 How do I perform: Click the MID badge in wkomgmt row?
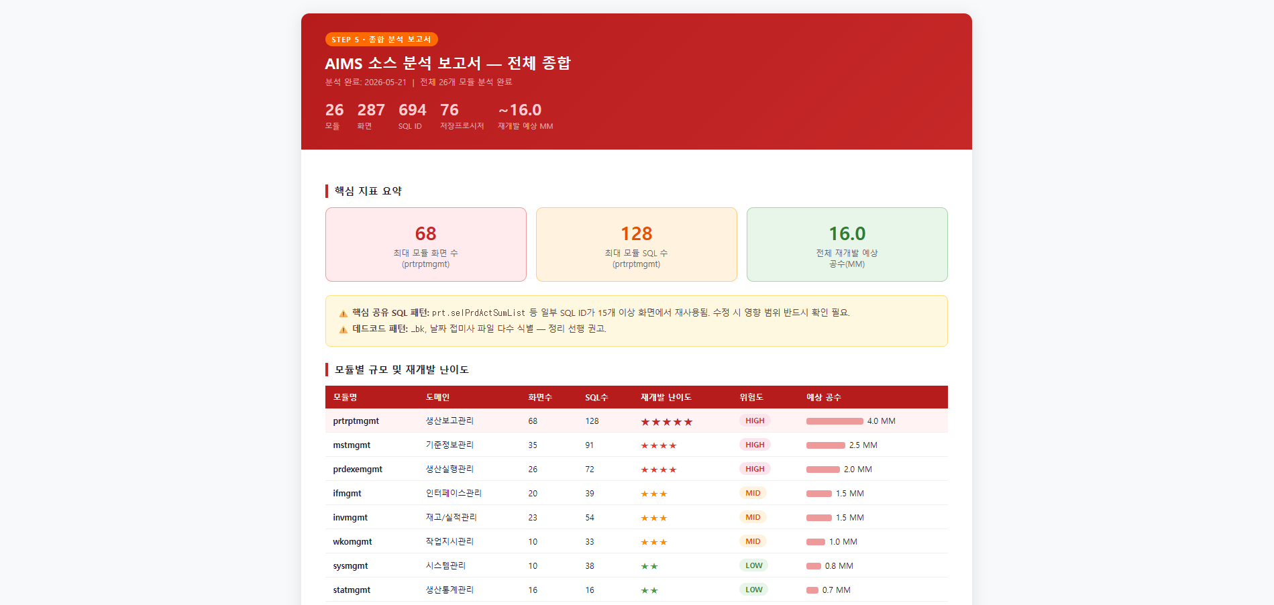pos(753,541)
